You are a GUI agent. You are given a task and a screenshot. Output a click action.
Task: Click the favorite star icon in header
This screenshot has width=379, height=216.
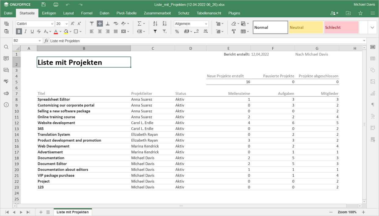pyautogui.click(x=360, y=13)
